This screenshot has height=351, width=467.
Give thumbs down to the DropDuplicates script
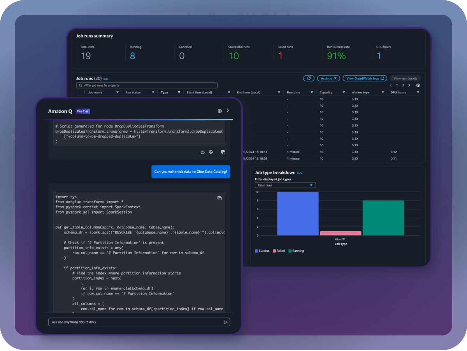tap(211, 152)
